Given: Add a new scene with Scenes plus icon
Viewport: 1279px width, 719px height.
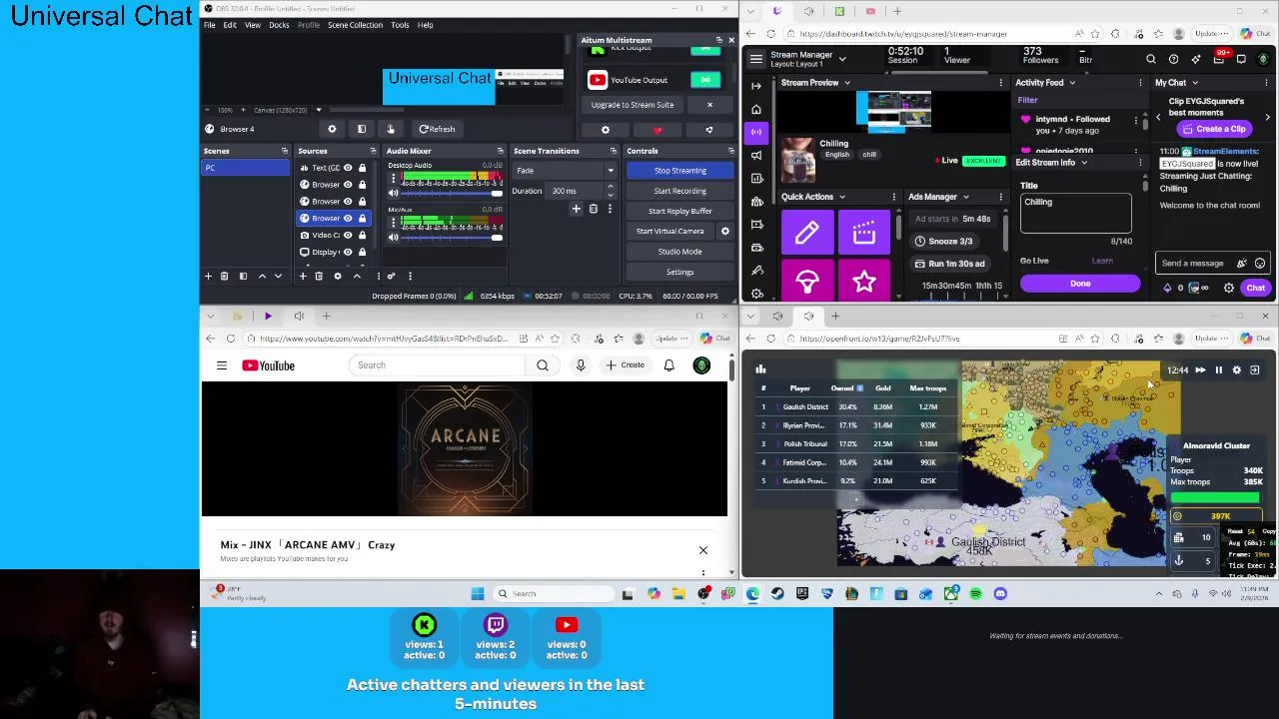Looking at the screenshot, I should [x=208, y=276].
